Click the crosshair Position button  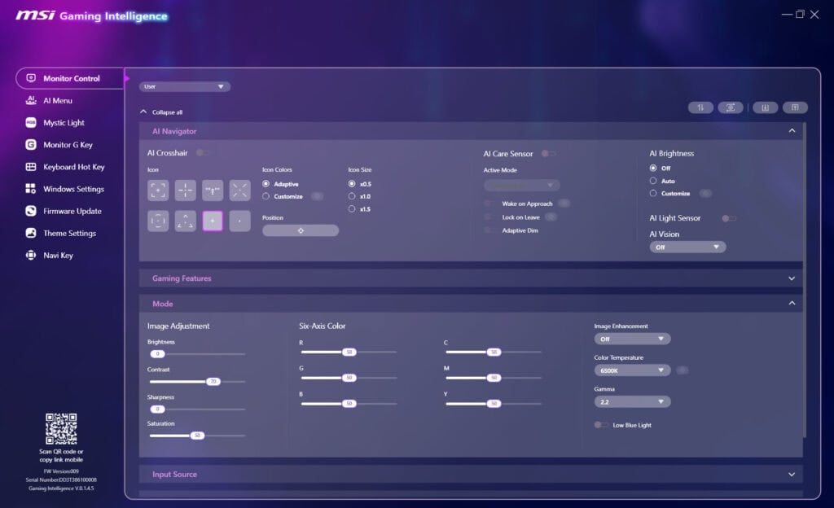pyautogui.click(x=301, y=230)
